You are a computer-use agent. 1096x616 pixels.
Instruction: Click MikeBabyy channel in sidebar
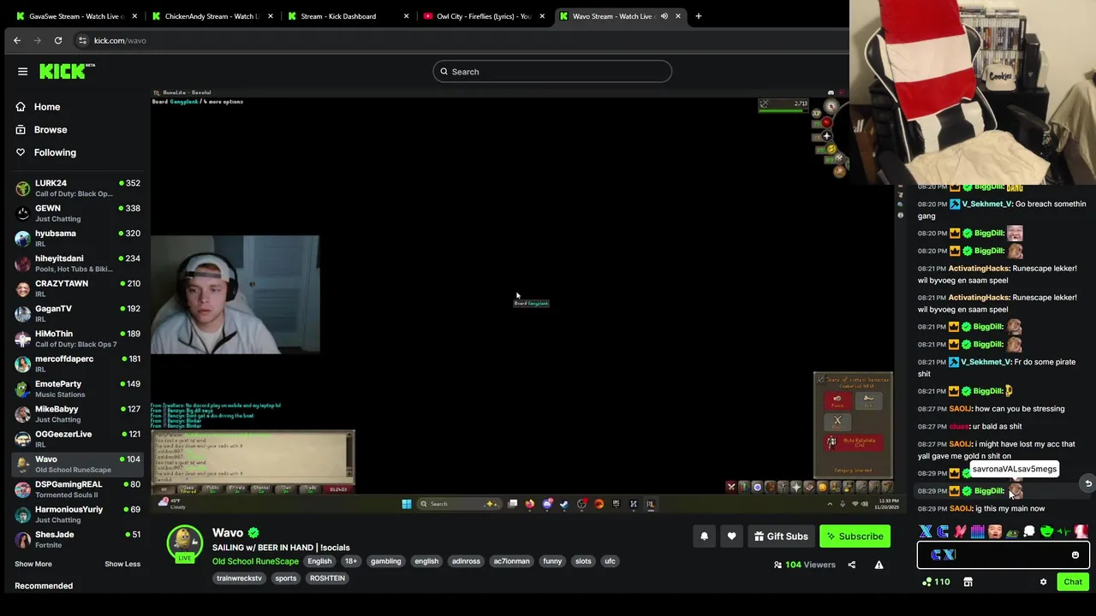pos(77,414)
